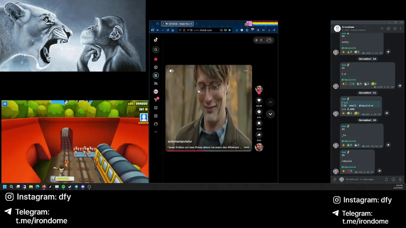Image resolution: width=406 pixels, height=228 pixels.
Task: Go back in the browser
Action: point(158,30)
